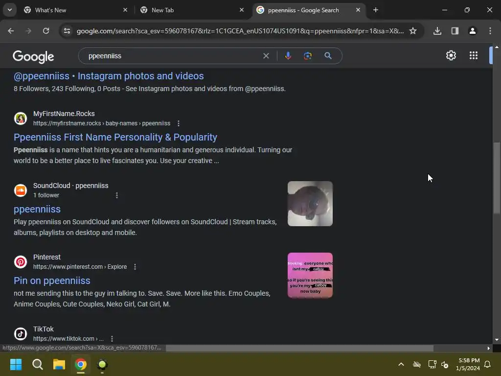Open the tab search dropdown arrow
Viewport: 501px width, 376px height.
[x=10, y=10]
